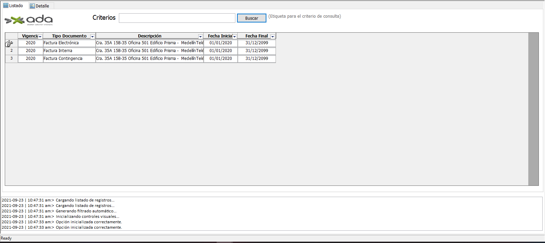Open the Vigencia column filter dropdown
The image size is (545, 243).
(40, 36)
